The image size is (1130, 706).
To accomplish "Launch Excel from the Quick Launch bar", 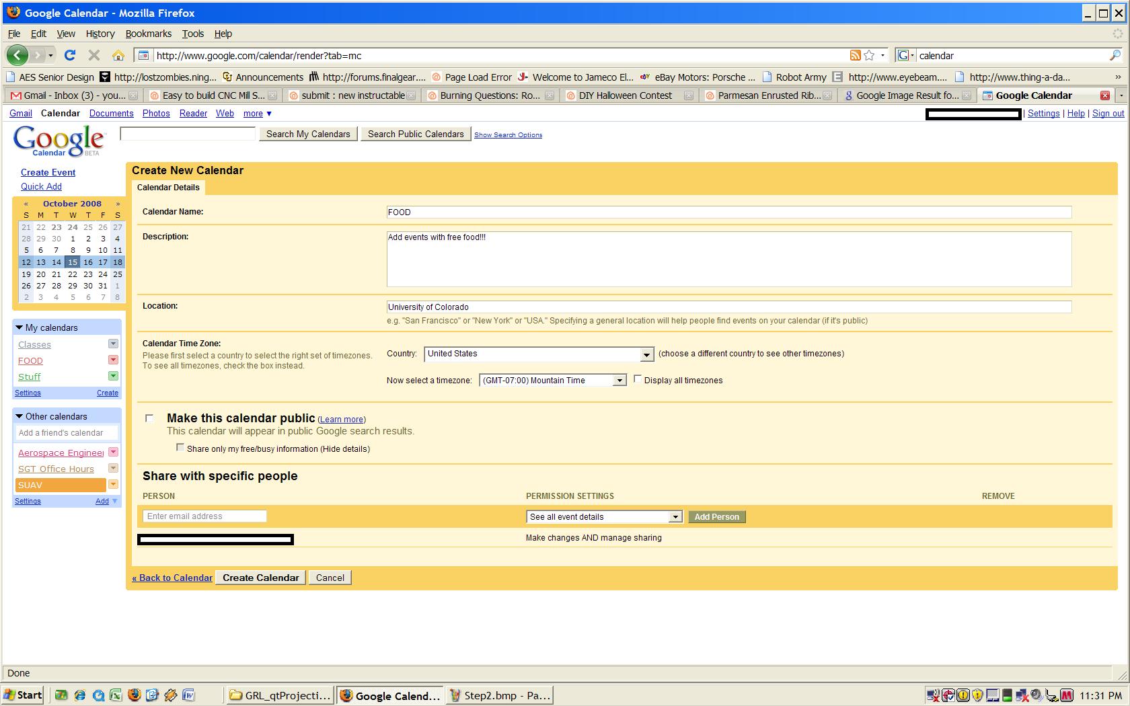I will [116, 695].
